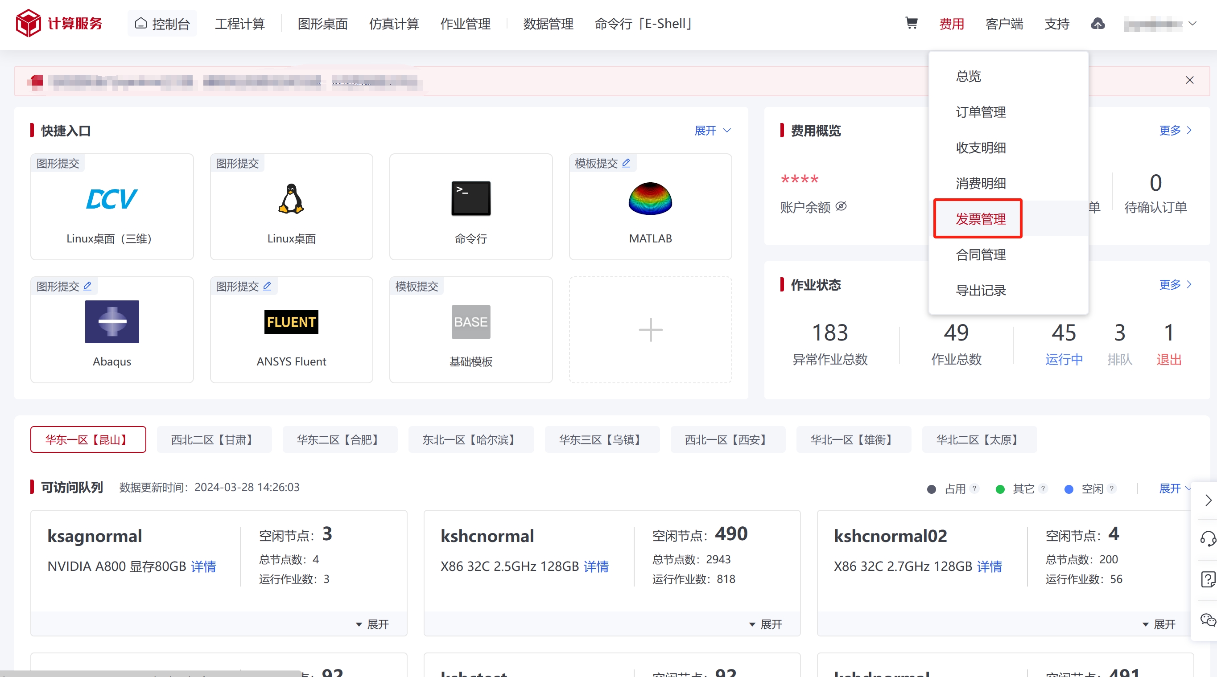The width and height of the screenshot is (1217, 677).
Task: Show help for 占用 legend
Action: pyautogui.click(x=974, y=488)
